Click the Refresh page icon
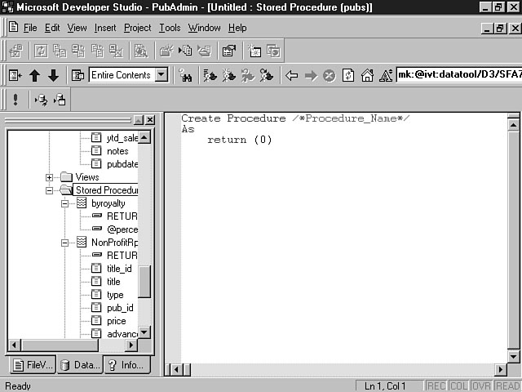The height and width of the screenshot is (392, 522). pyautogui.click(x=348, y=75)
